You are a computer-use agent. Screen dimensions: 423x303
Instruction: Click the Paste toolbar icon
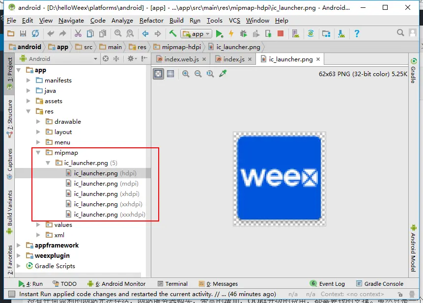pyautogui.click(x=103, y=33)
